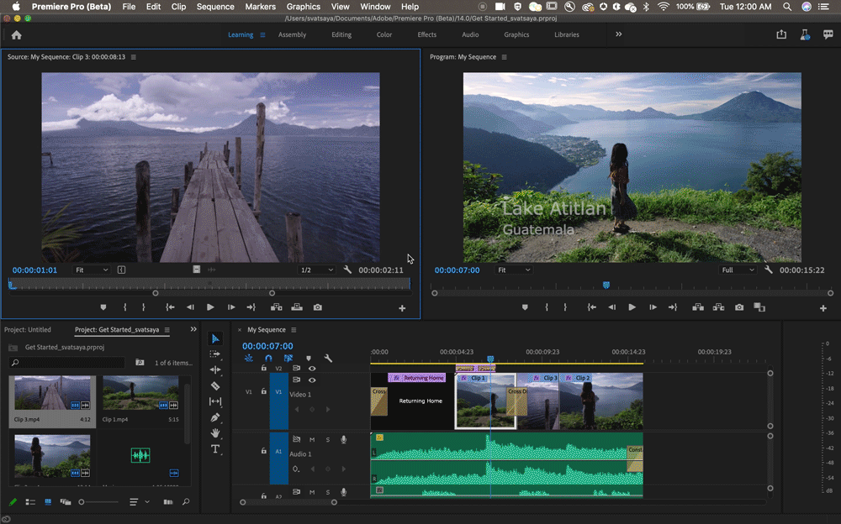Screen dimensions: 841x524
Task: Select the Razor tool in the tools panel
Action: [215, 385]
